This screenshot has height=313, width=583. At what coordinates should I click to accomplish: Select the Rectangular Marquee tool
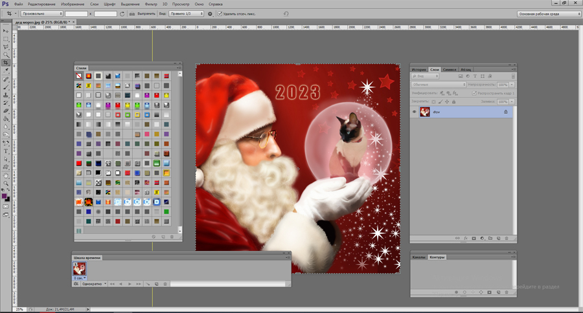click(x=6, y=39)
